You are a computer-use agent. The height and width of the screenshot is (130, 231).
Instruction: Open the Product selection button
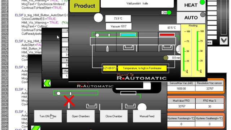84,6
